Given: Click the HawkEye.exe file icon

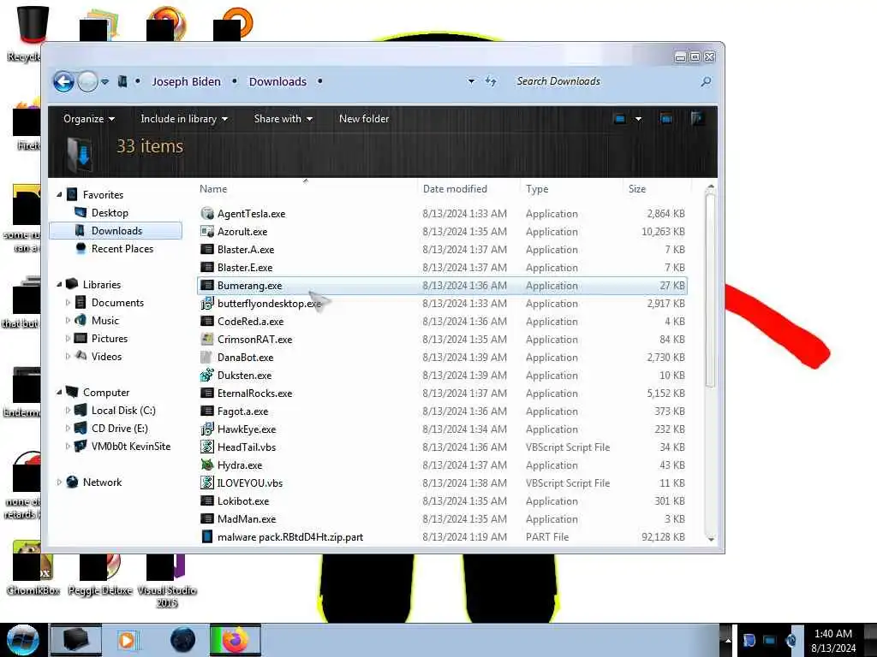Looking at the screenshot, I should click(207, 429).
